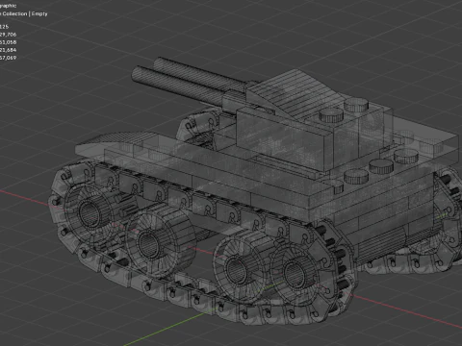Click the "51,058" statistics value
This screenshot has width=462, height=346.
tap(8, 42)
